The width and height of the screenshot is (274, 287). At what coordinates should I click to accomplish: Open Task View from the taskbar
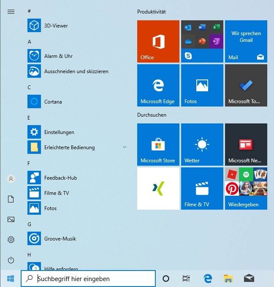click(x=186, y=279)
